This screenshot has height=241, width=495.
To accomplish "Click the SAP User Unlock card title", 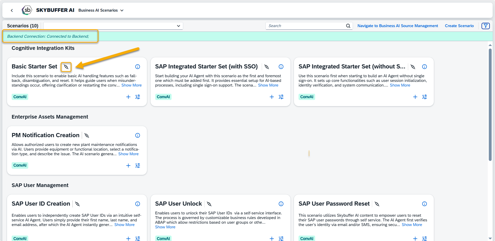I will 178,204.
